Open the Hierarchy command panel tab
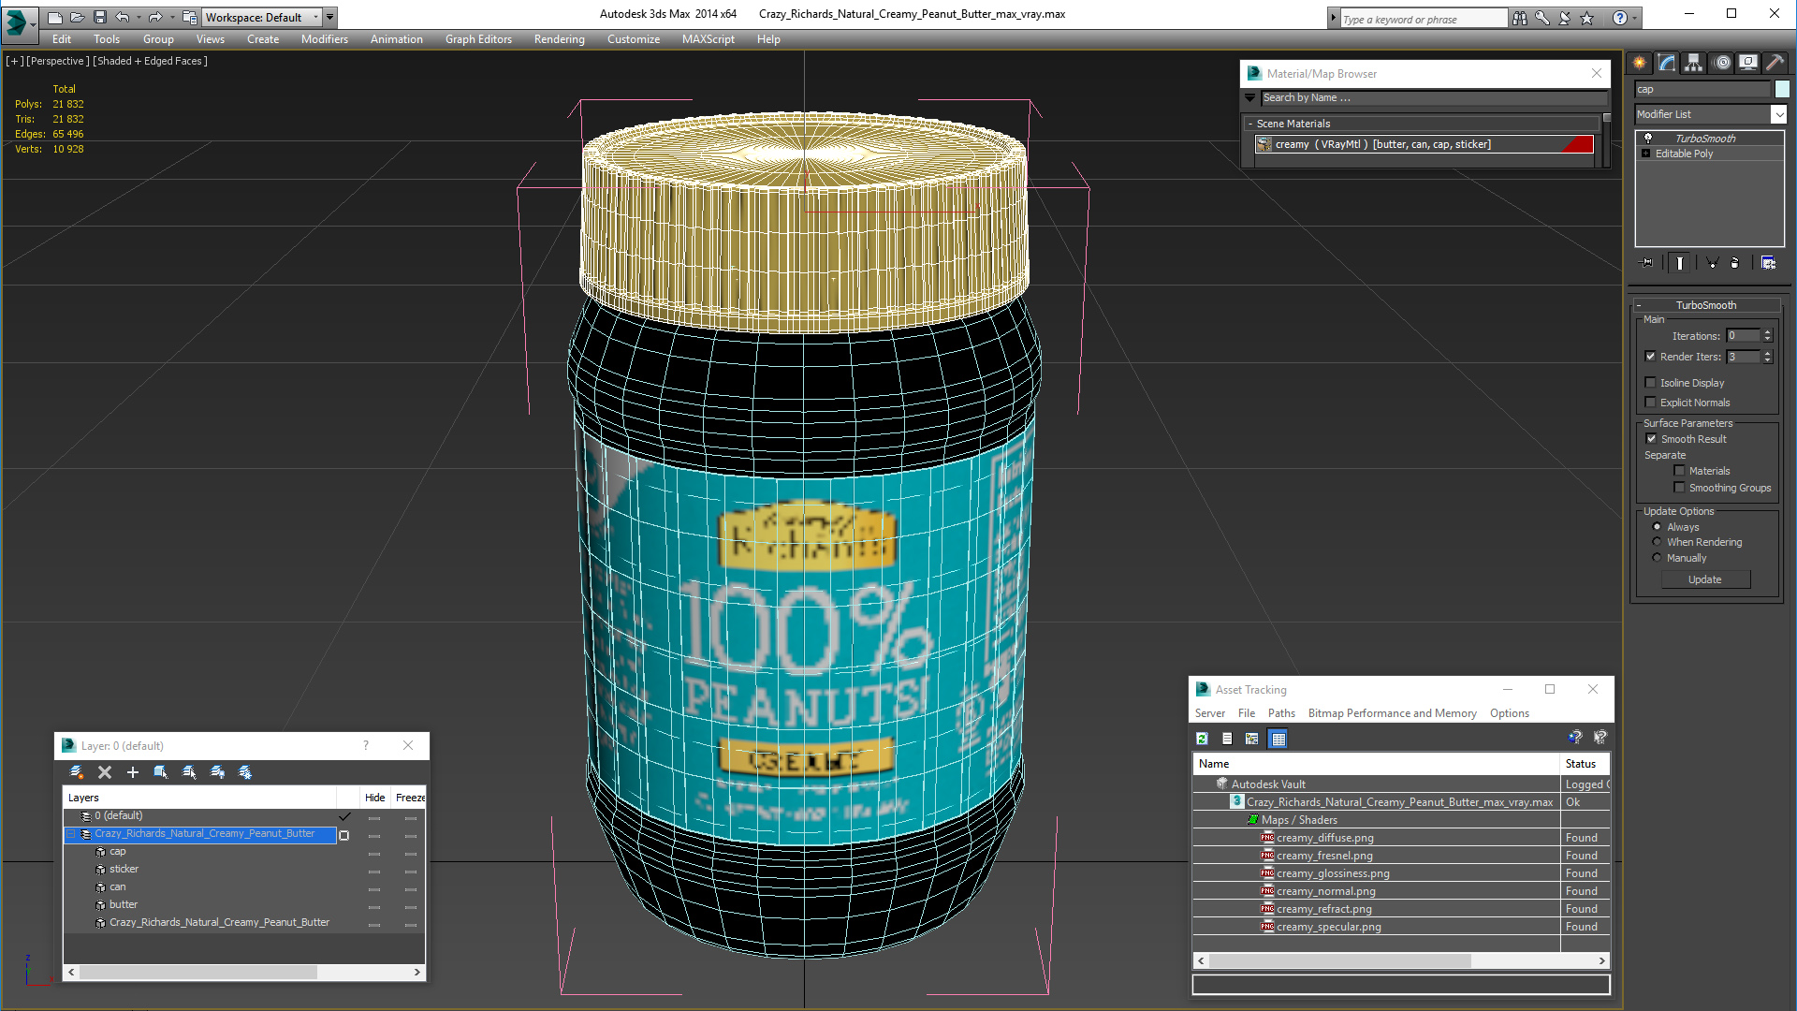 [x=1694, y=63]
